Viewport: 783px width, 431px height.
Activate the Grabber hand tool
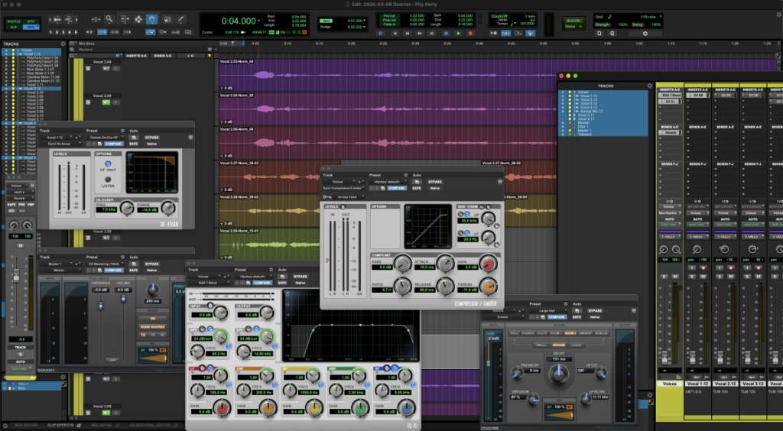[152, 19]
